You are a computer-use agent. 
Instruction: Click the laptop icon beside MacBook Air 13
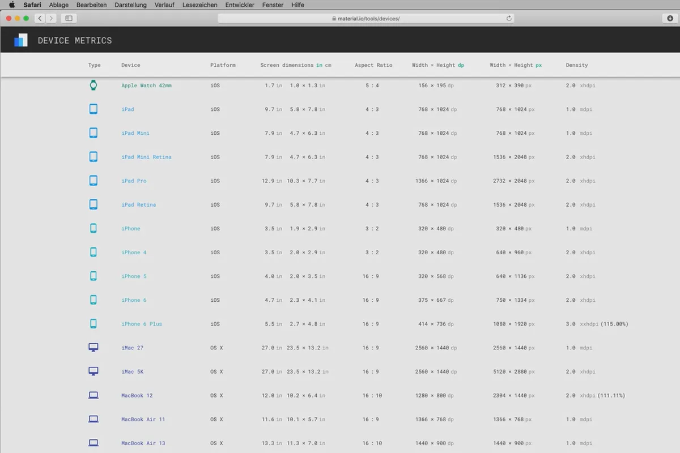coord(93,443)
